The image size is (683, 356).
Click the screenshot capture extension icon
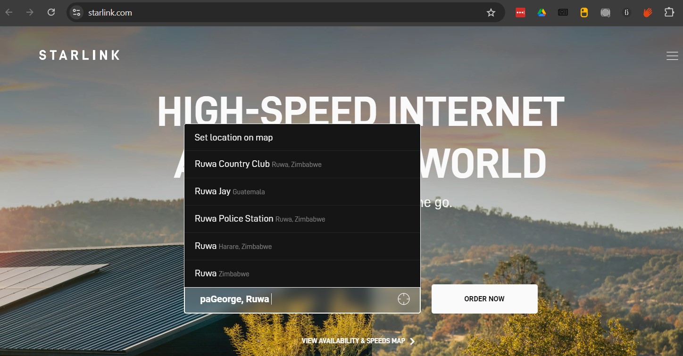click(605, 12)
